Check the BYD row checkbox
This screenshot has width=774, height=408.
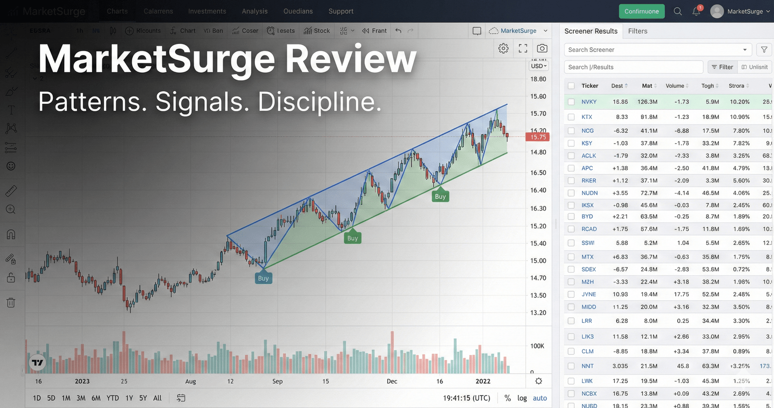[x=571, y=216]
